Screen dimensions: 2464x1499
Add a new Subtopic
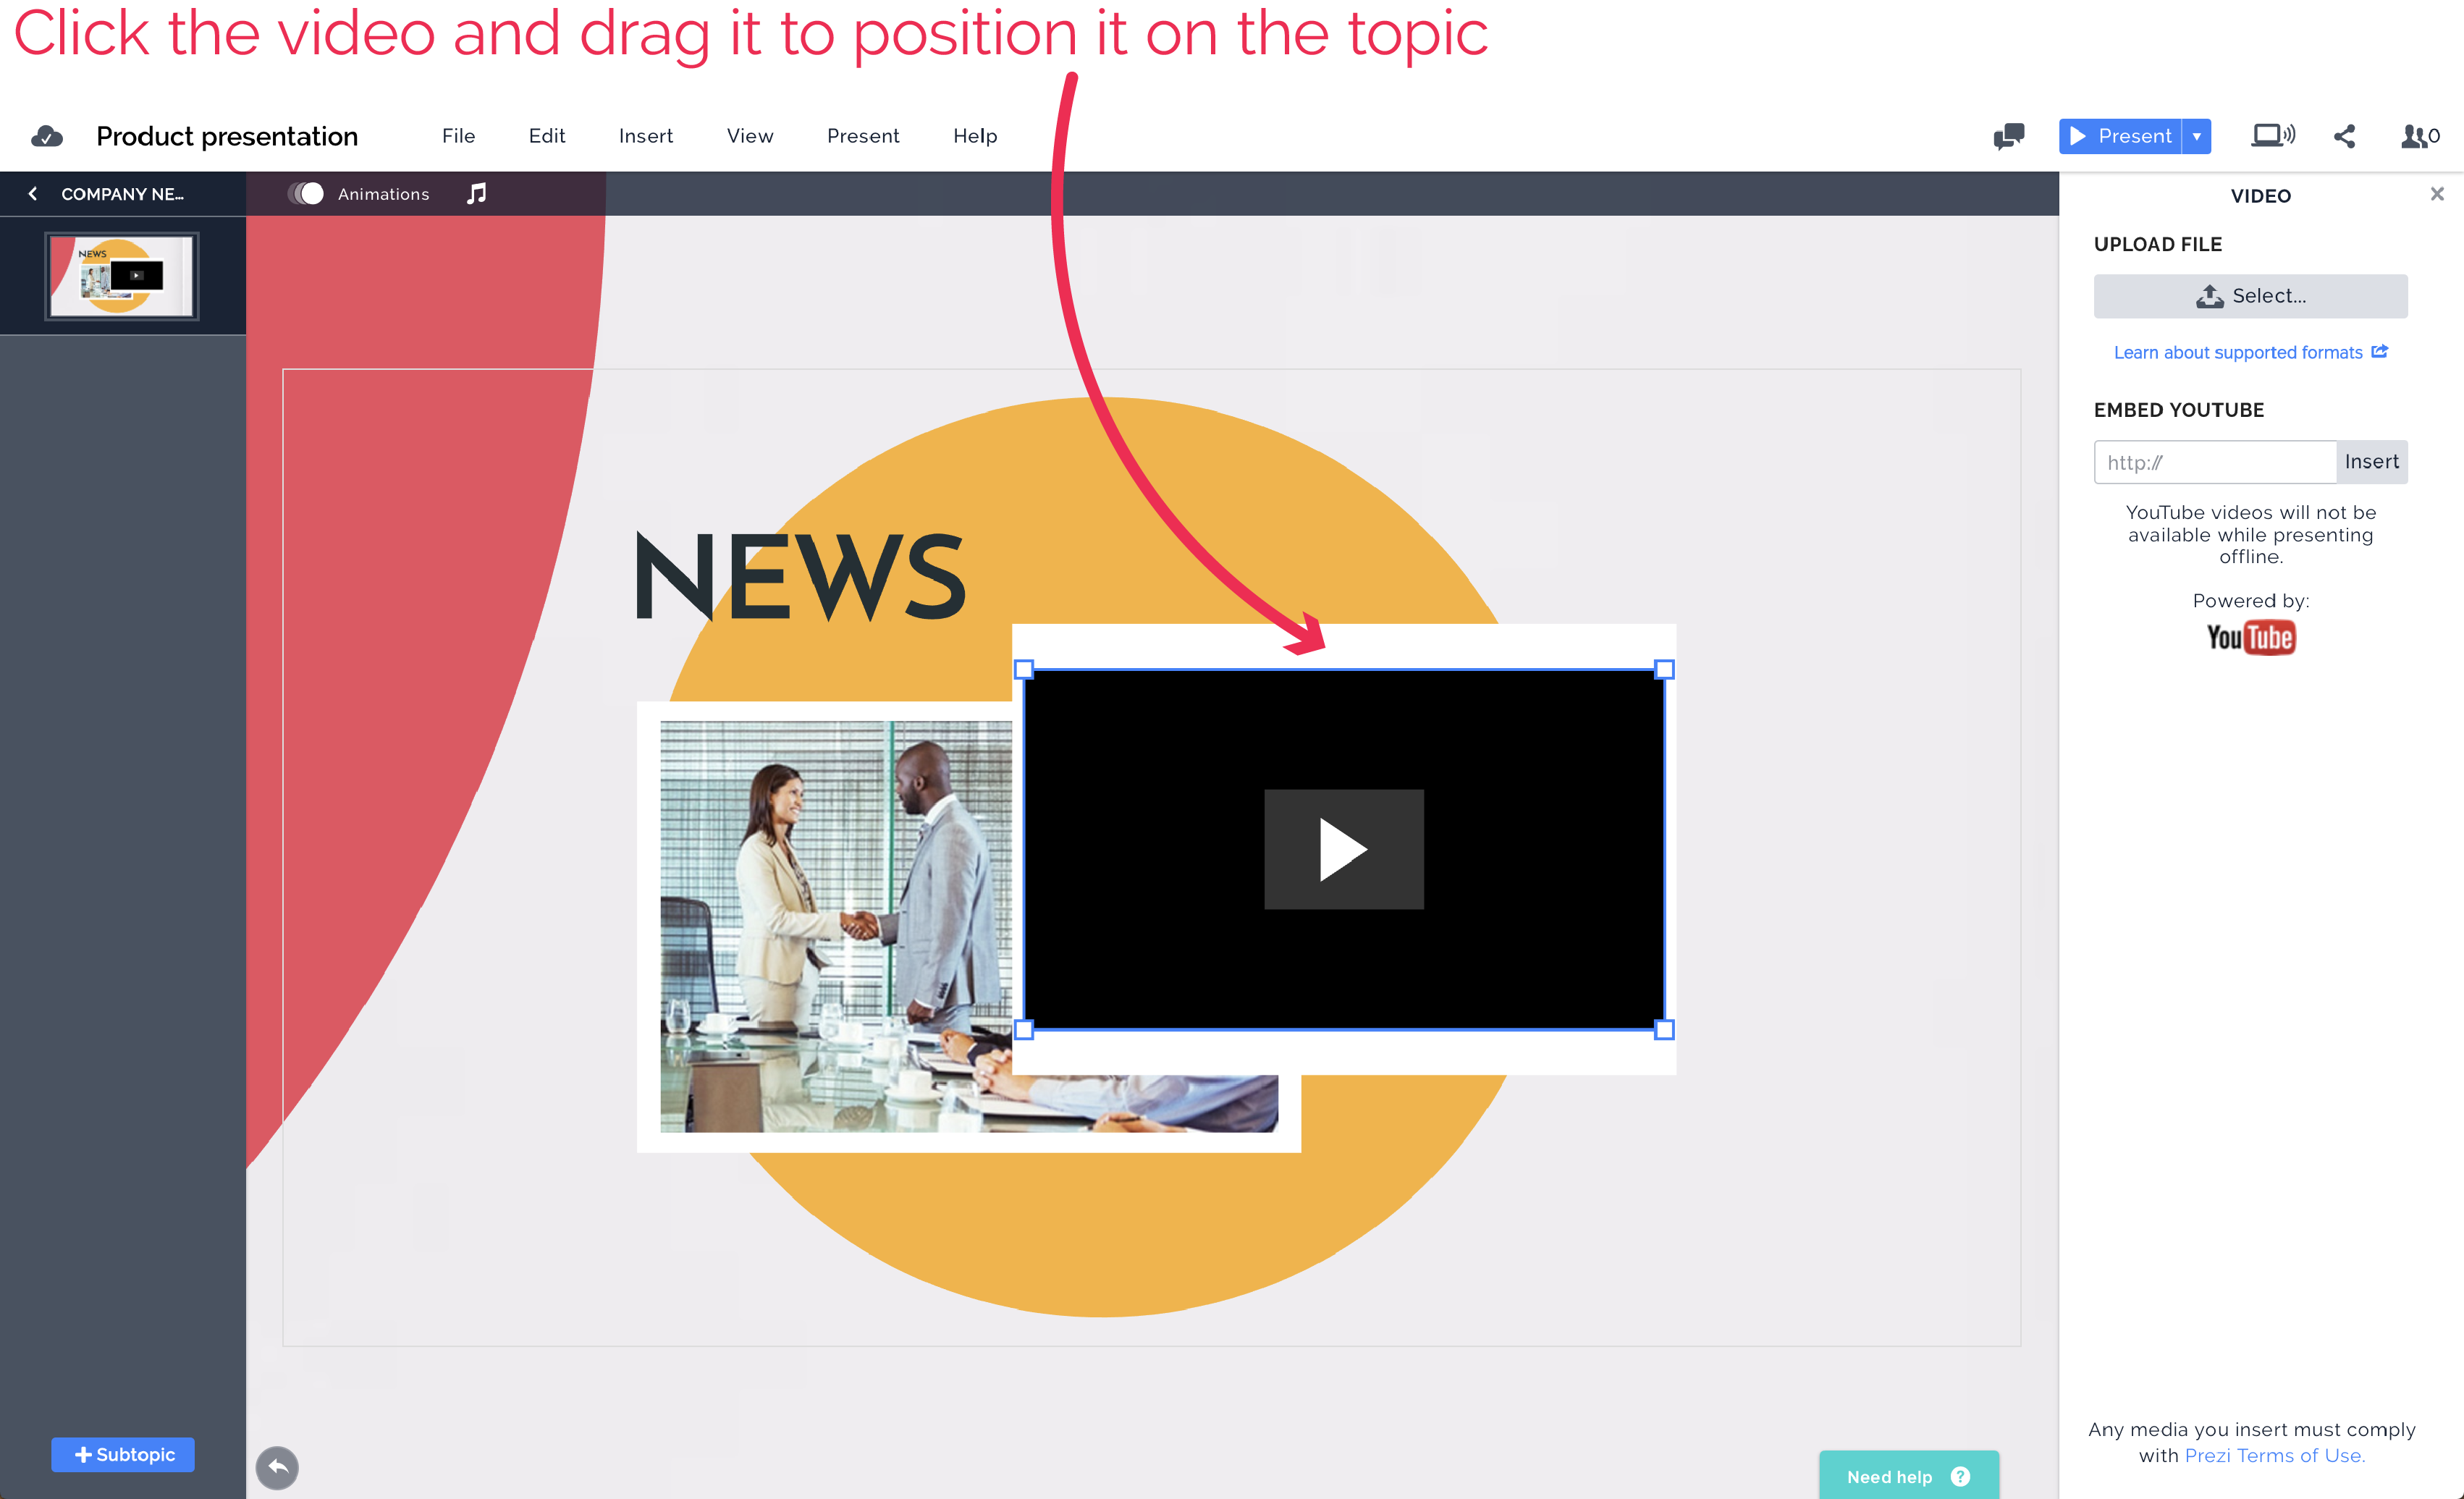pos(123,1454)
